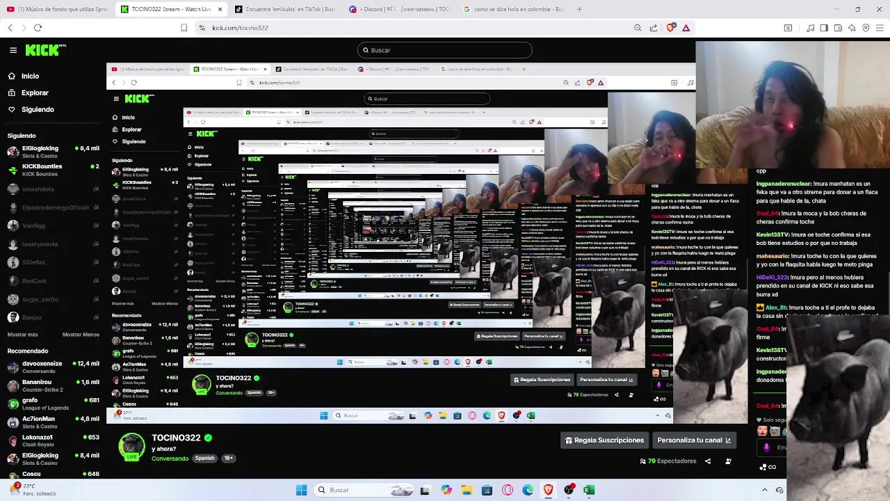Viewport: 890px width, 501px height.
Task: Open Ac7ionMan recommended channel
Action: click(x=54, y=422)
